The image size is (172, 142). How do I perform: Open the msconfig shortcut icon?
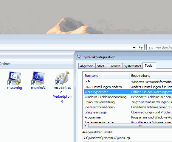click(x=15, y=78)
